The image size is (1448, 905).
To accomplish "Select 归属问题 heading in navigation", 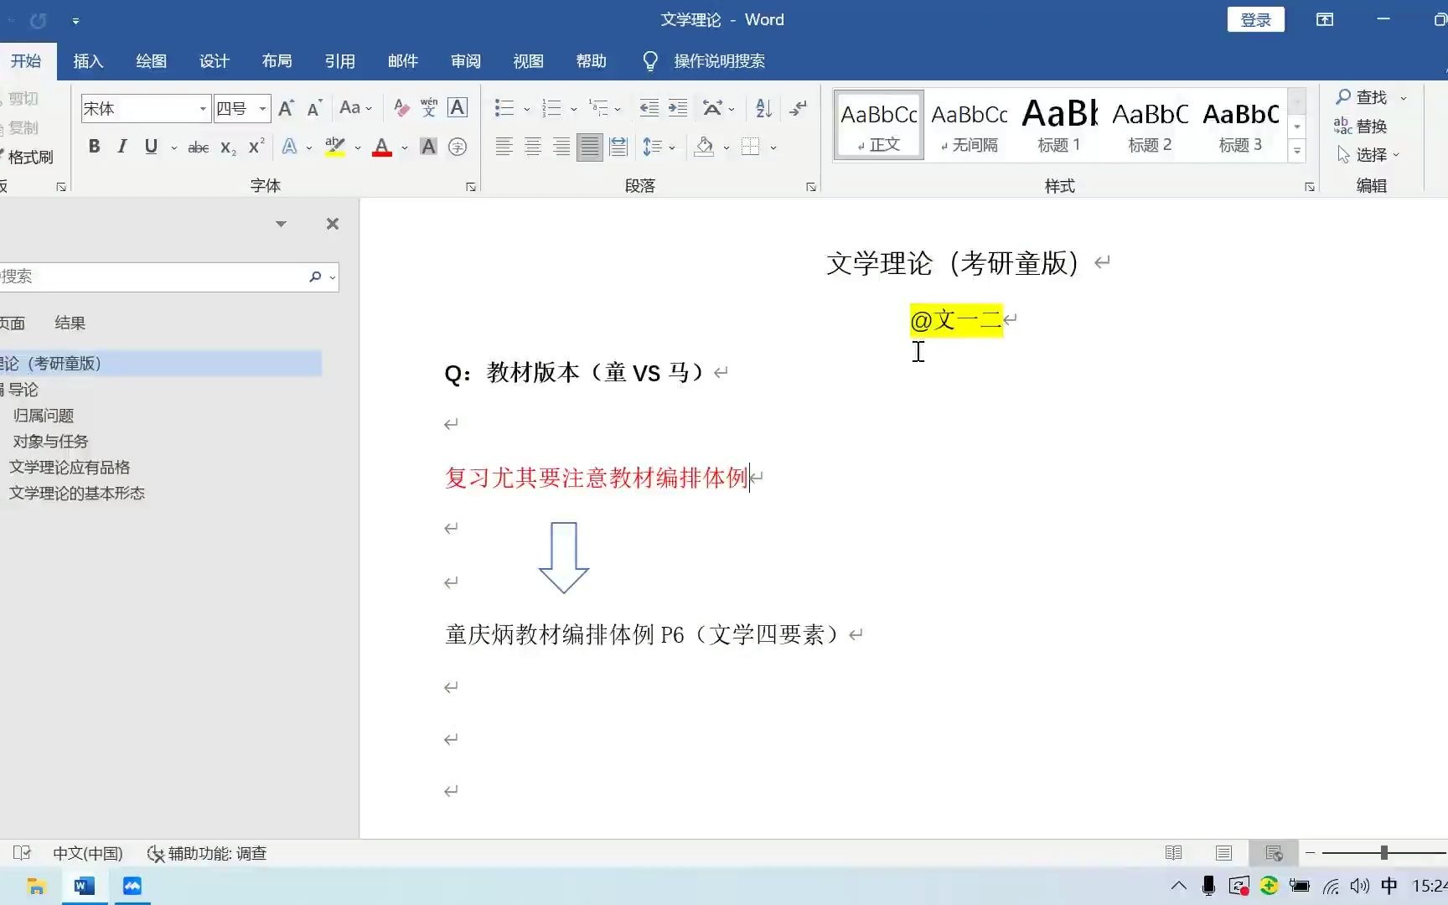I will pyautogui.click(x=44, y=416).
